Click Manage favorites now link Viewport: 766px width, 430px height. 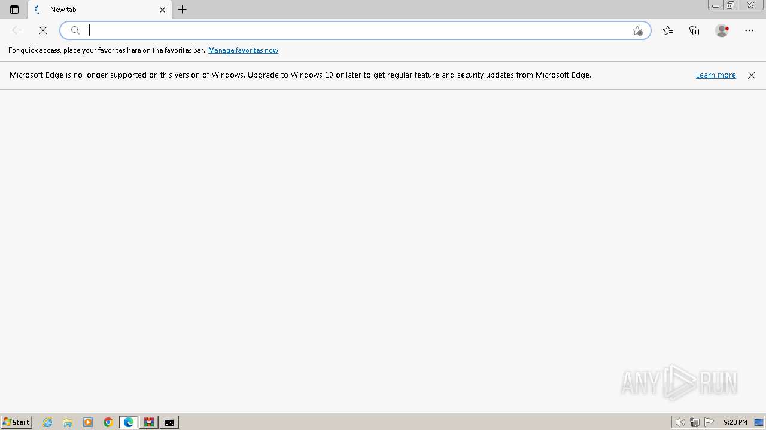tap(243, 50)
